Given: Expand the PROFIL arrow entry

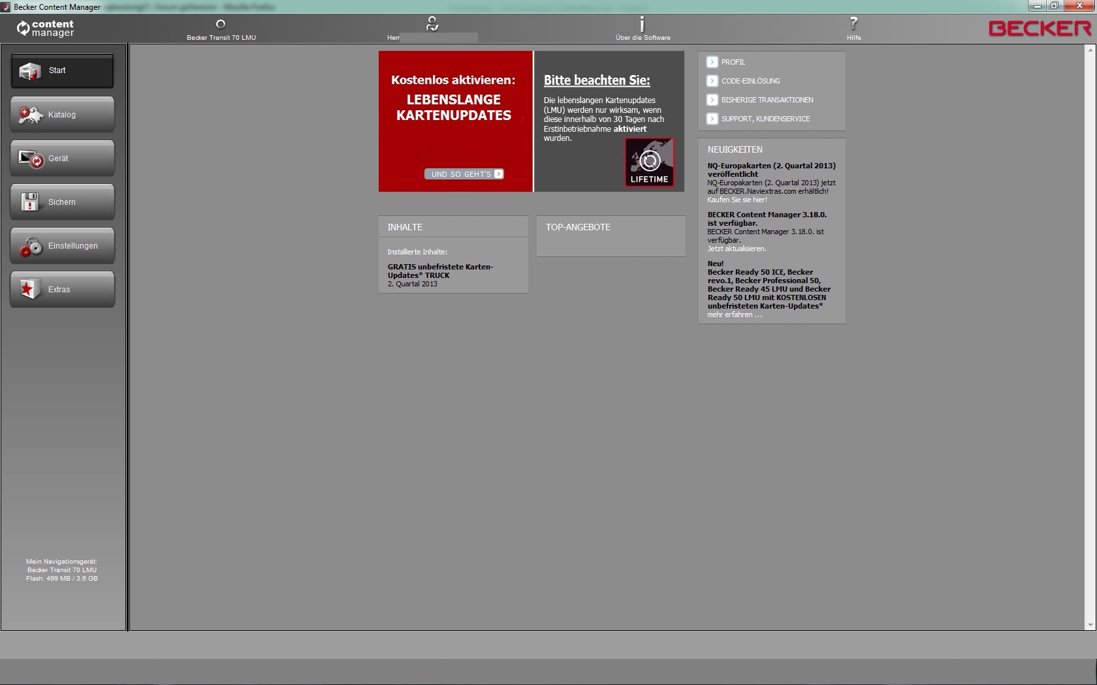Looking at the screenshot, I should (712, 62).
